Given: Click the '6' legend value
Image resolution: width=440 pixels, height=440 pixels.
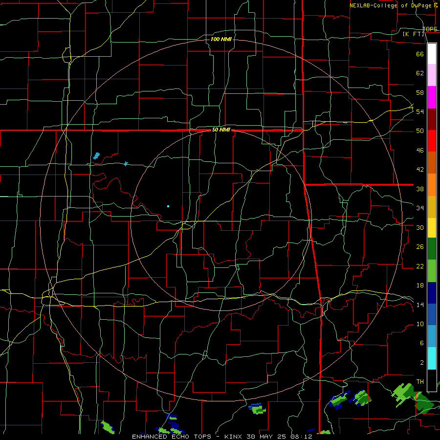Looking at the screenshot, I should (x=422, y=343).
